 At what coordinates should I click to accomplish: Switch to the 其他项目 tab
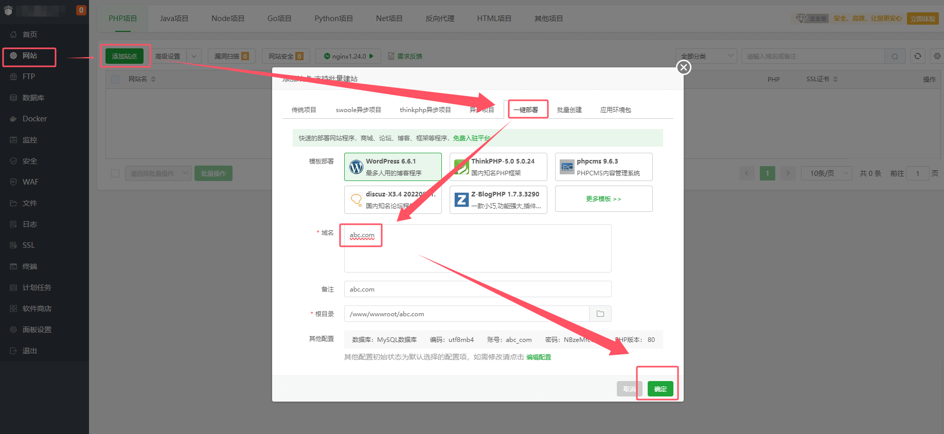(x=549, y=19)
